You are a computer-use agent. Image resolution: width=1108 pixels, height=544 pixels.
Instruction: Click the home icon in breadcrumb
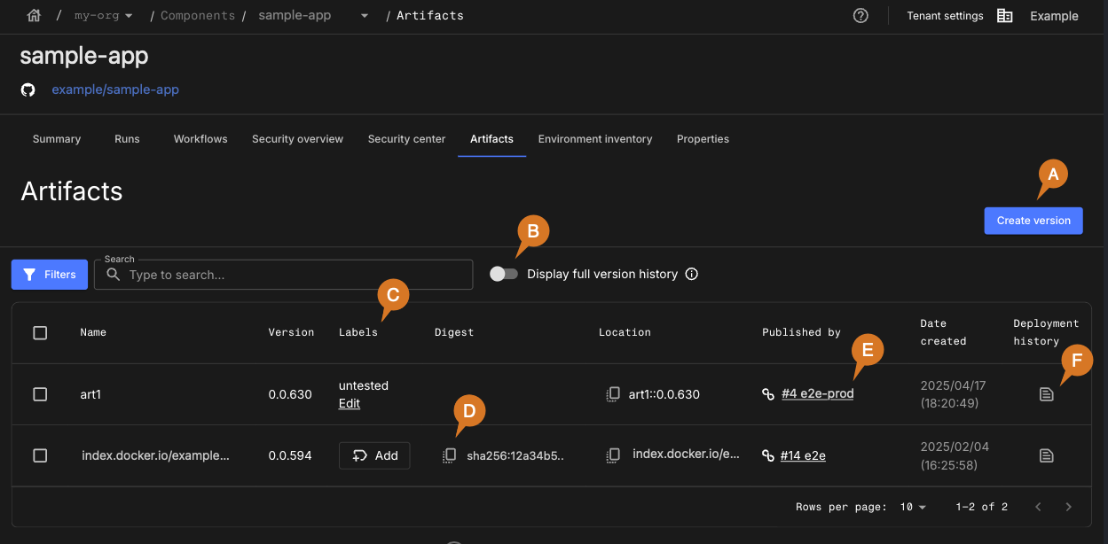click(35, 16)
